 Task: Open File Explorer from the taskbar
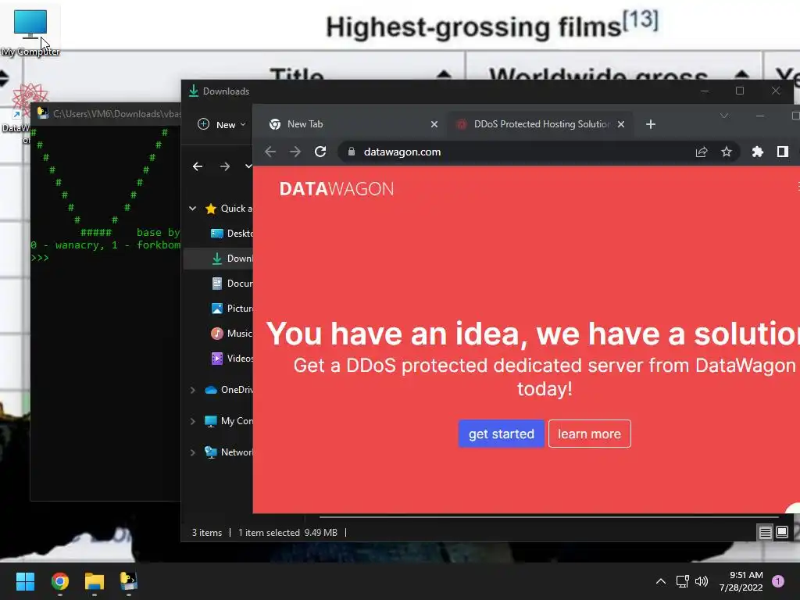95,581
